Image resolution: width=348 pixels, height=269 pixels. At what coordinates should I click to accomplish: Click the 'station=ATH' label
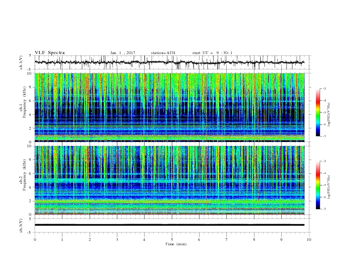163,53
